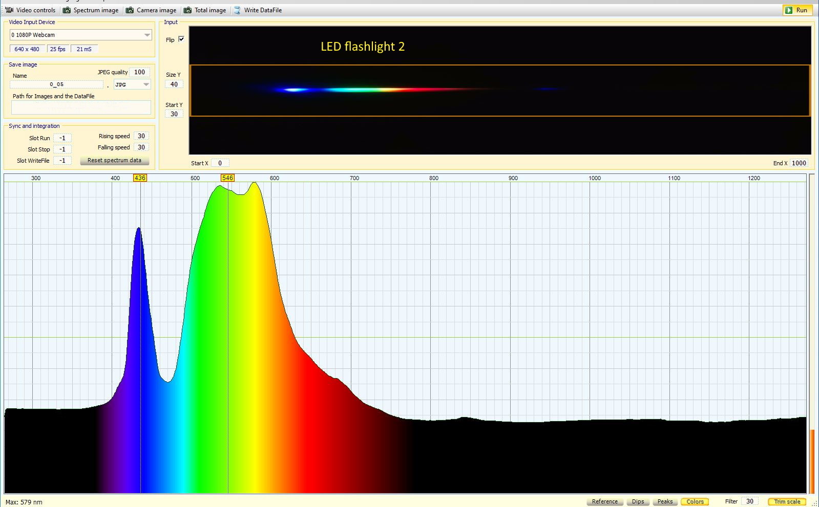The image size is (819, 507).
Task: Click the Video controls menu label
Action: tap(36, 10)
